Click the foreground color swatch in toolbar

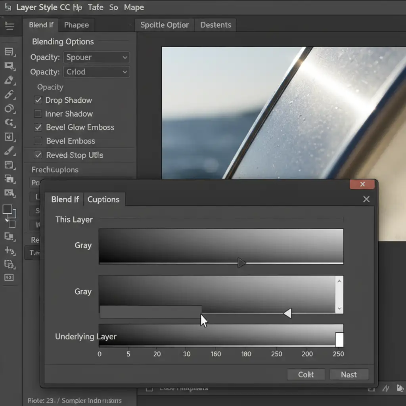[x=8, y=210]
